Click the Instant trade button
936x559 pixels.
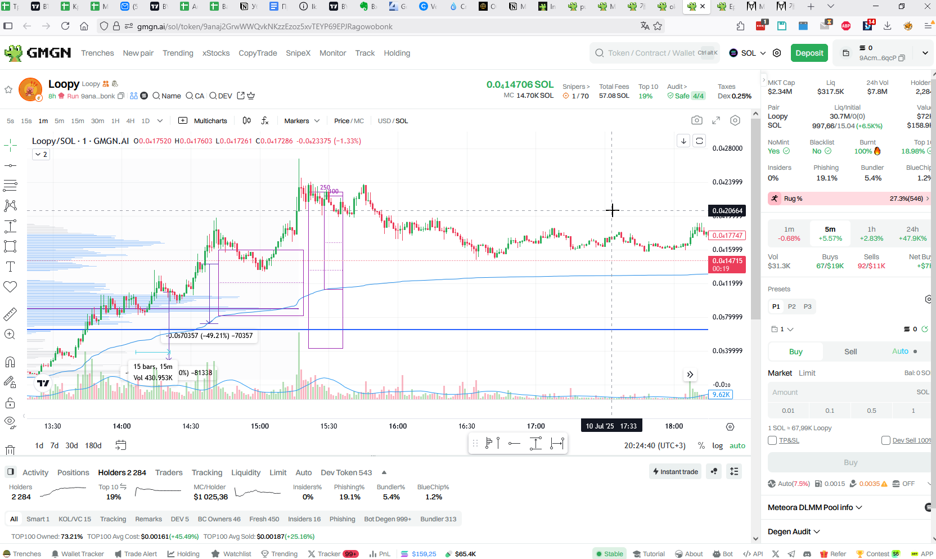click(676, 471)
